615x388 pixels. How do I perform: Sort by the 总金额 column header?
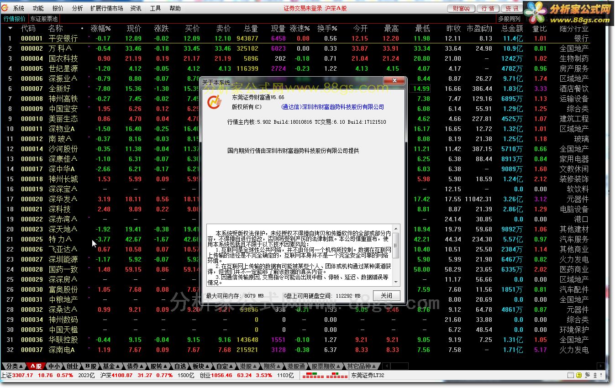point(512,28)
